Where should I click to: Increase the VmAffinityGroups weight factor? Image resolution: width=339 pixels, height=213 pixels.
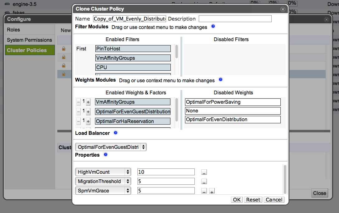point(88,102)
